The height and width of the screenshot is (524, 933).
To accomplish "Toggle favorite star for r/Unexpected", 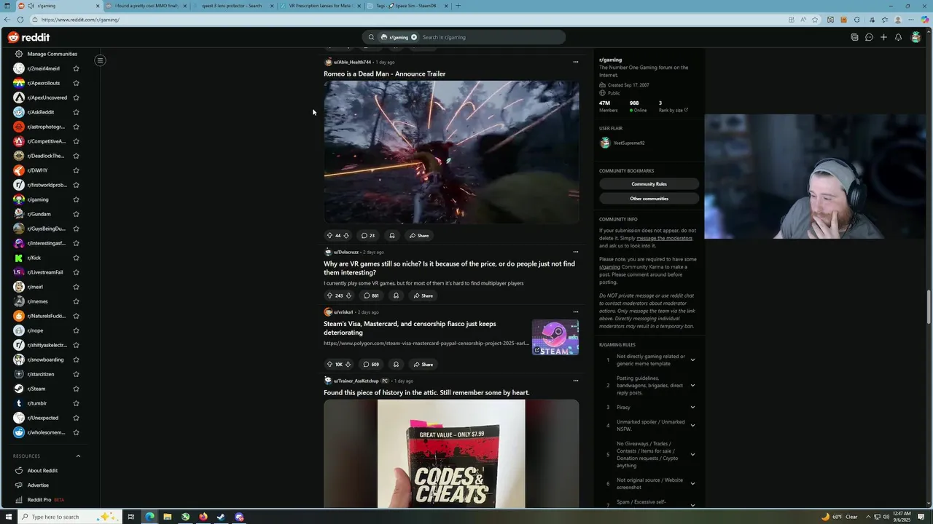I will 76,418.
